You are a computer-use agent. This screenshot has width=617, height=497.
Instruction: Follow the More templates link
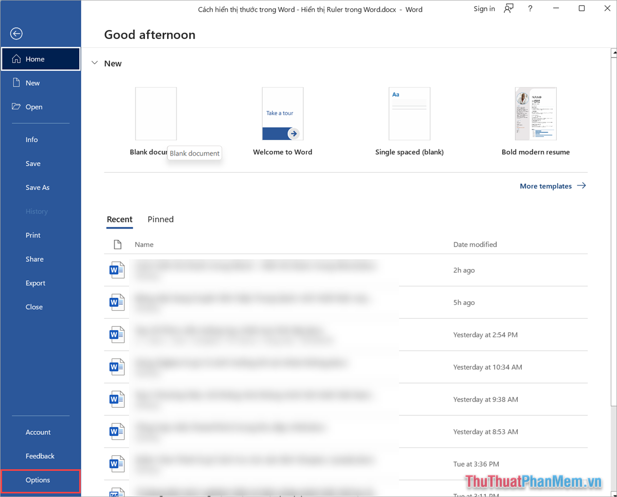pos(553,186)
